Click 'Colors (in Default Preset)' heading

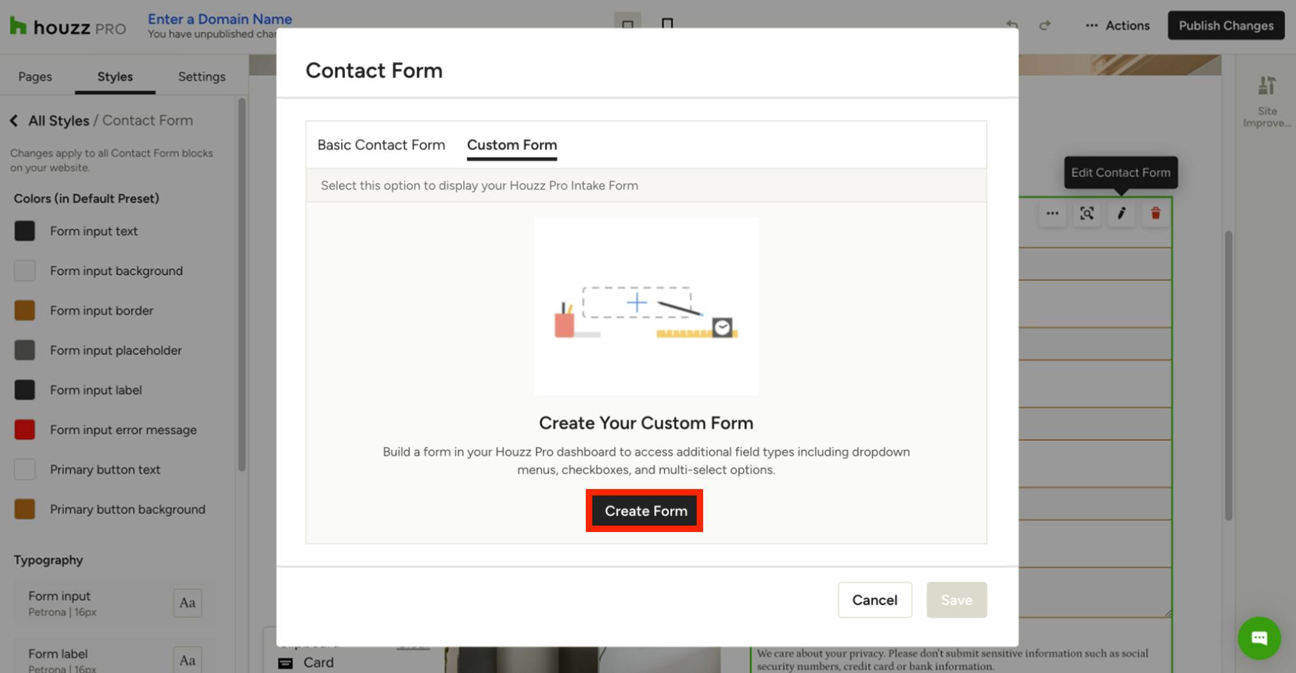[87, 199]
